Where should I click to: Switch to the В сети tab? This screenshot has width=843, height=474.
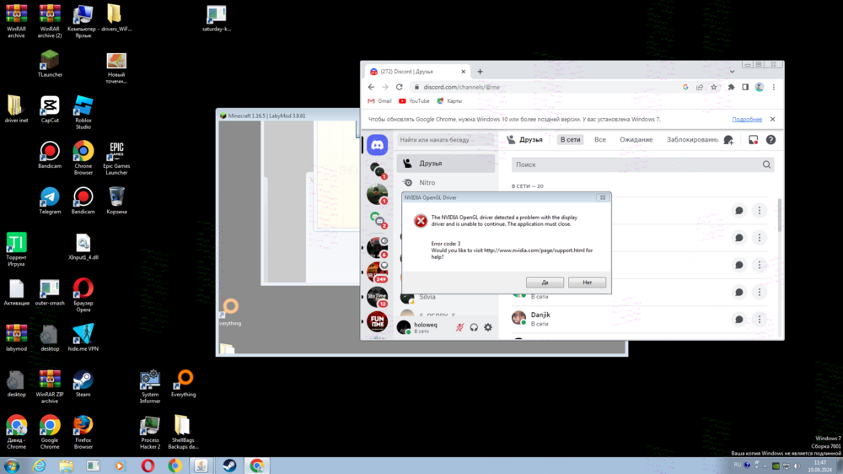pyautogui.click(x=570, y=140)
